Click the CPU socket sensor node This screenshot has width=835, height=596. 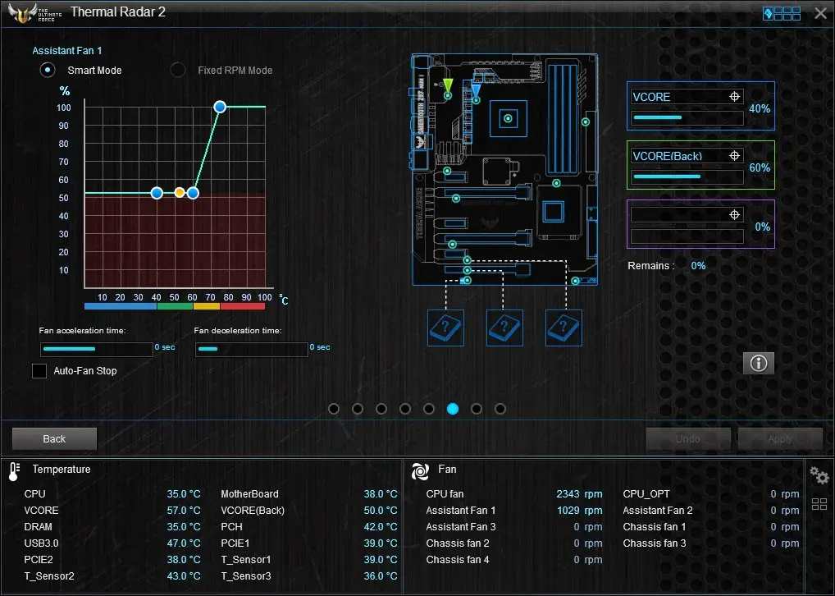[508, 118]
